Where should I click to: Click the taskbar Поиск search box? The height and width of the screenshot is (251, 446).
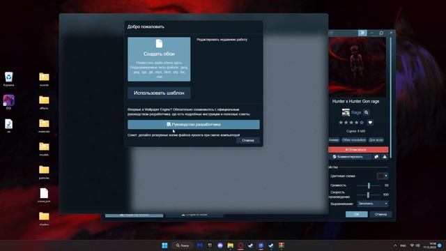183,245
